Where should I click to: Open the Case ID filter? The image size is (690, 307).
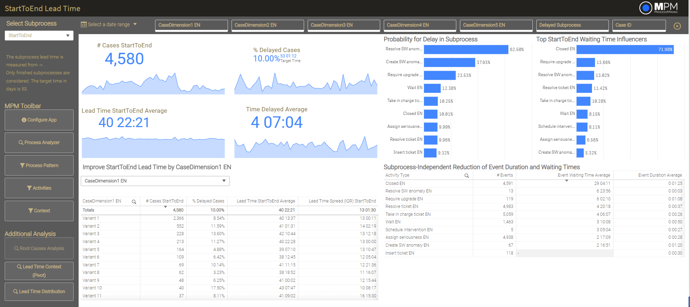[639, 25]
